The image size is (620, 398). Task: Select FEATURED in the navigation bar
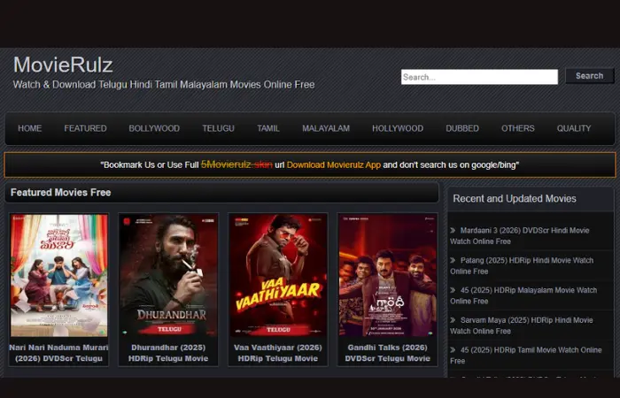point(85,128)
